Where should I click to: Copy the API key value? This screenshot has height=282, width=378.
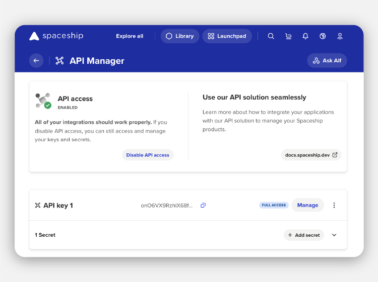pyautogui.click(x=203, y=205)
